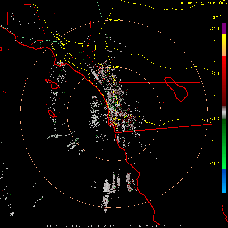Click the SUPER-RESOLUTION BASE VELOCITY caption text

pyautogui.click(x=80, y=226)
